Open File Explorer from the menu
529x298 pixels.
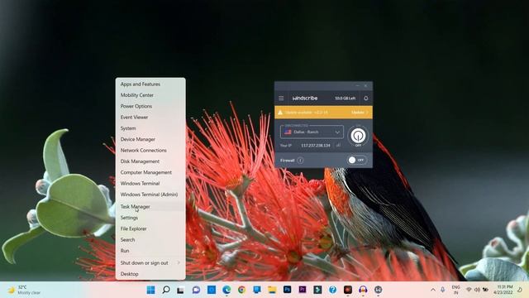150,228
